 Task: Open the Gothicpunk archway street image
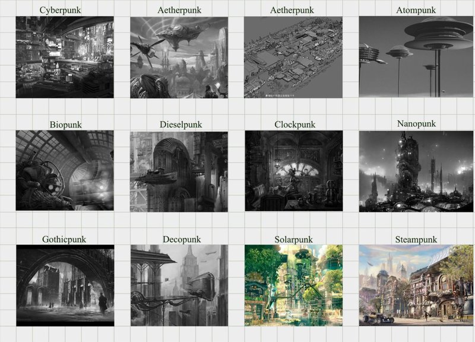(64, 285)
